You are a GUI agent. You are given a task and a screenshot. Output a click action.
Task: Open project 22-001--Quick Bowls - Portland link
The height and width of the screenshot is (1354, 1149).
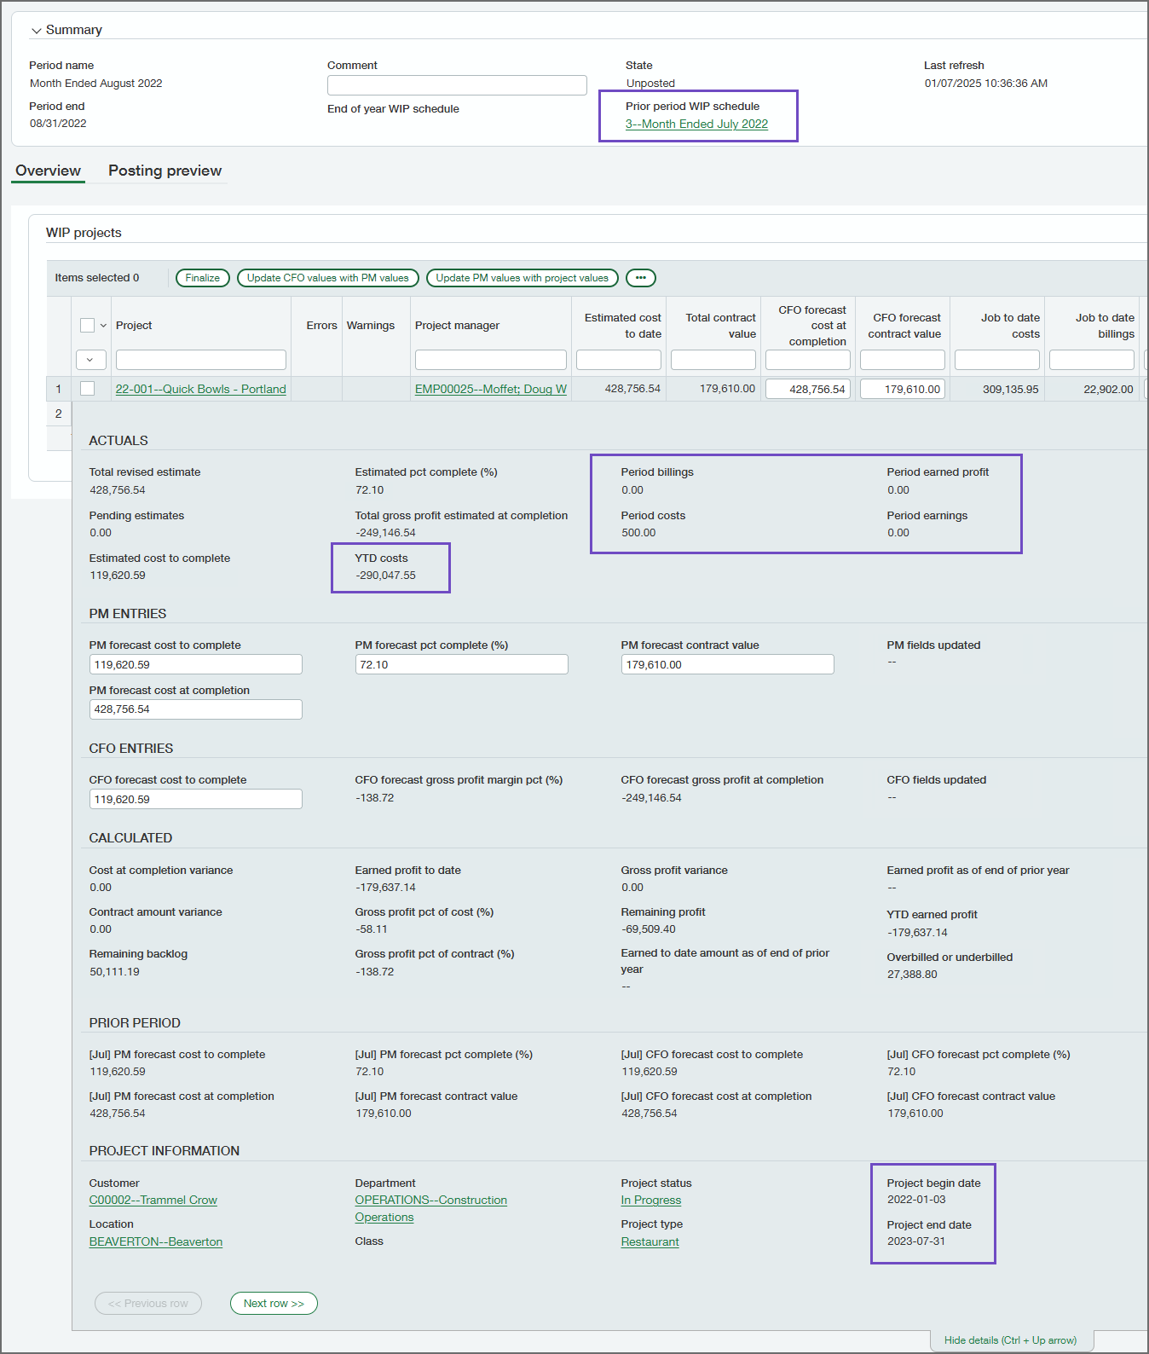pyautogui.click(x=200, y=389)
